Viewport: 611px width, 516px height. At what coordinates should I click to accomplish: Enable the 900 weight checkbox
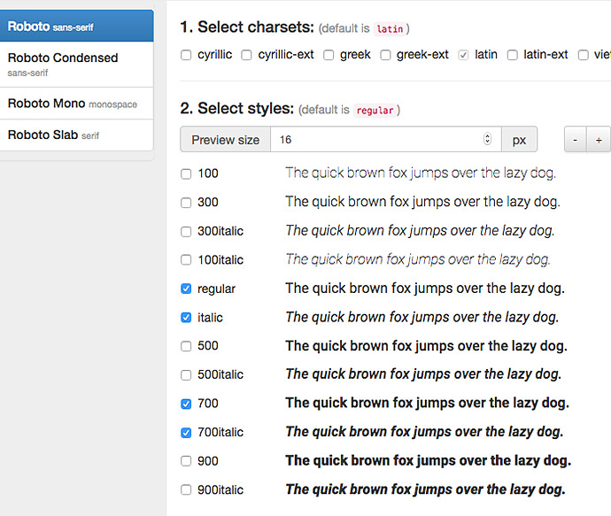click(x=186, y=461)
